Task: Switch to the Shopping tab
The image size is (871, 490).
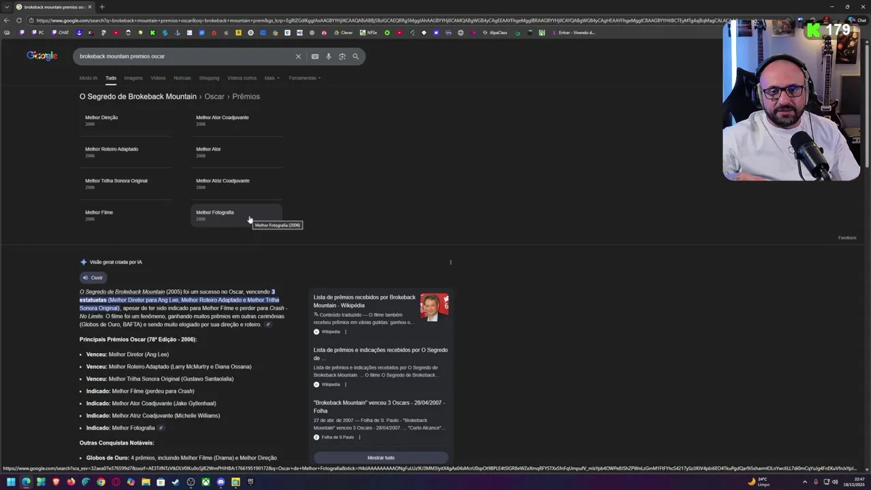Action: coord(209,78)
